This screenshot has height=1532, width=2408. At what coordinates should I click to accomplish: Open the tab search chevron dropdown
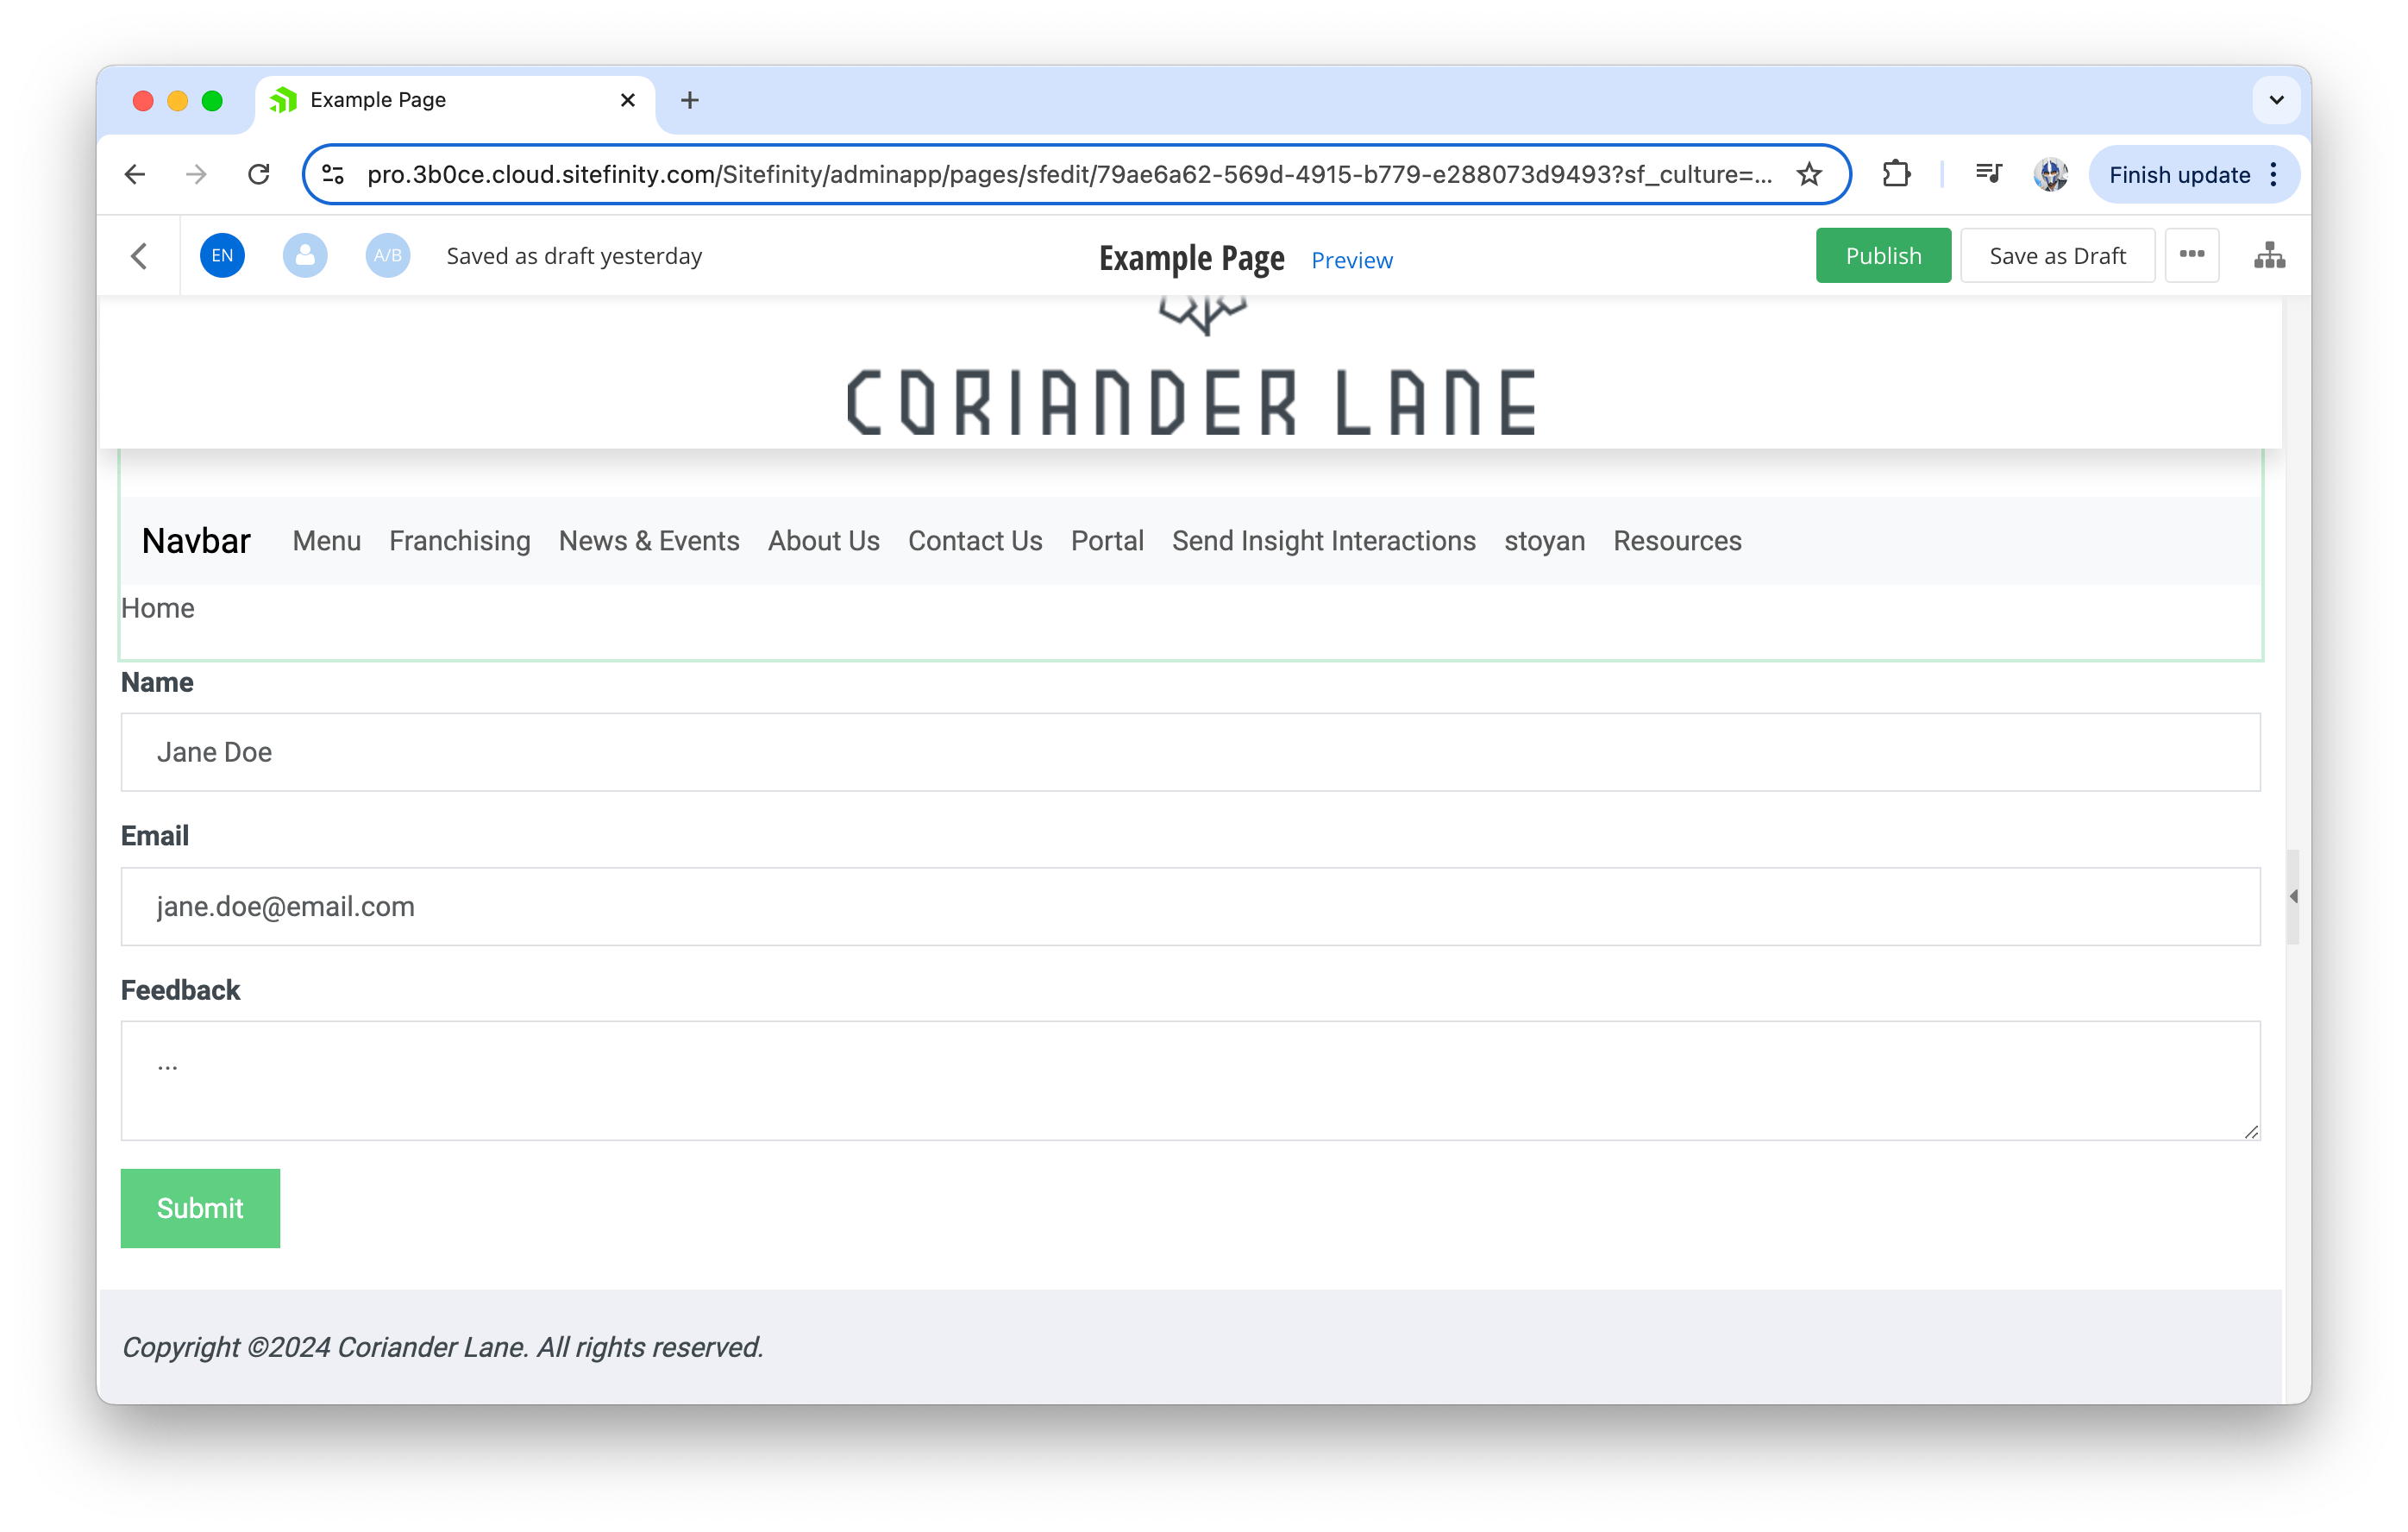pos(2276,100)
